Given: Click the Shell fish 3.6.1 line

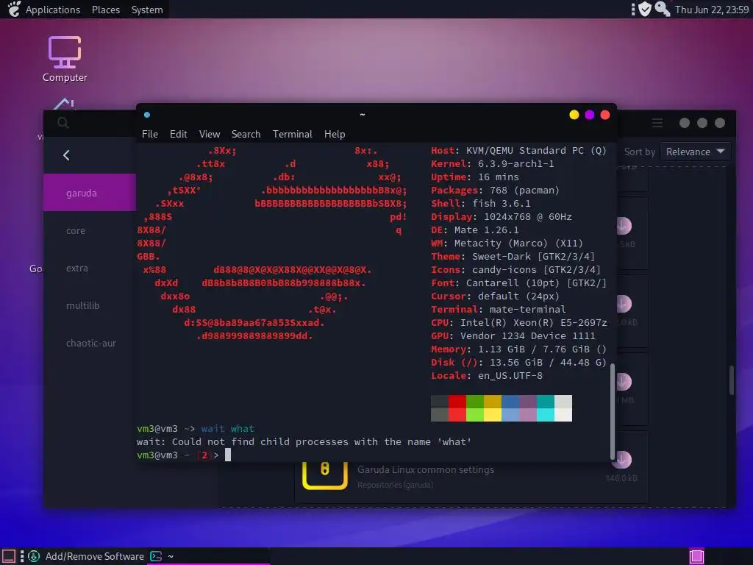Looking at the screenshot, I should pyautogui.click(x=481, y=204).
